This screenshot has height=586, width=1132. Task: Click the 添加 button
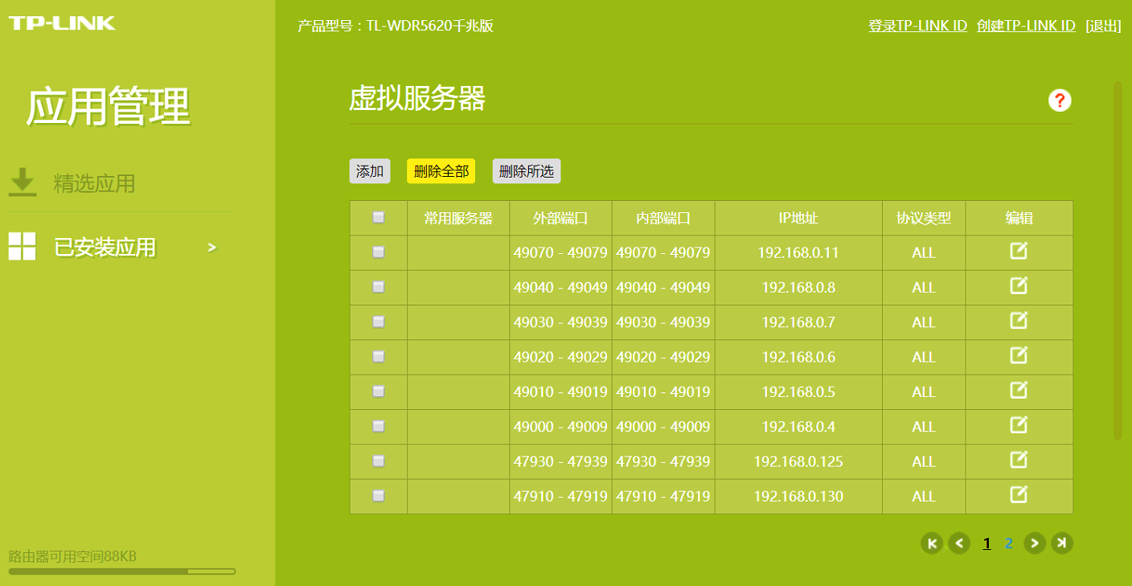click(x=370, y=171)
